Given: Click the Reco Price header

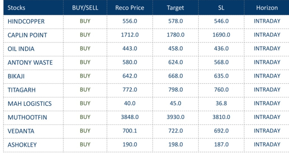Looking at the screenshot, I should point(129,8).
